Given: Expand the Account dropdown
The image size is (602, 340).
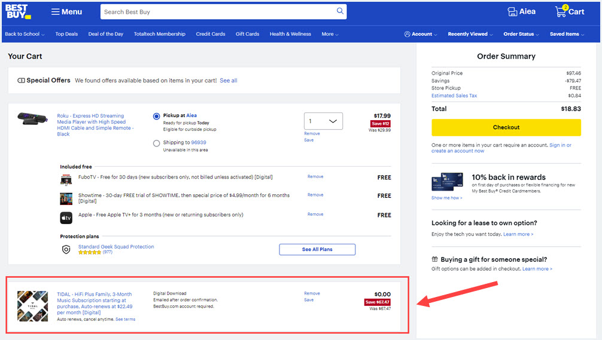Looking at the screenshot, I should (x=421, y=34).
